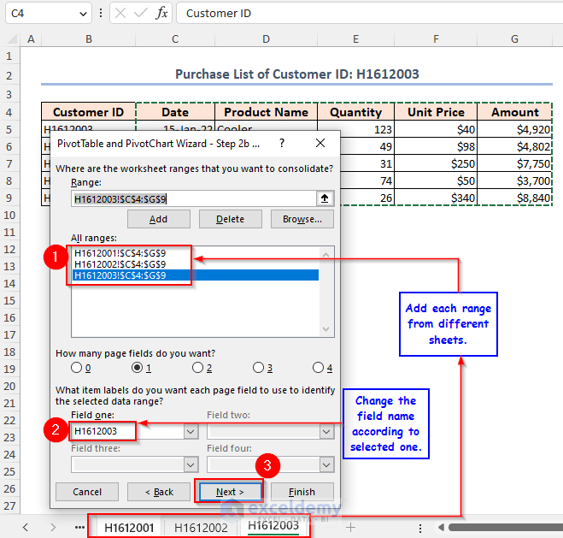563x538 pixels.
Task: Click previous sheet navigation arrow
Action: (25, 528)
